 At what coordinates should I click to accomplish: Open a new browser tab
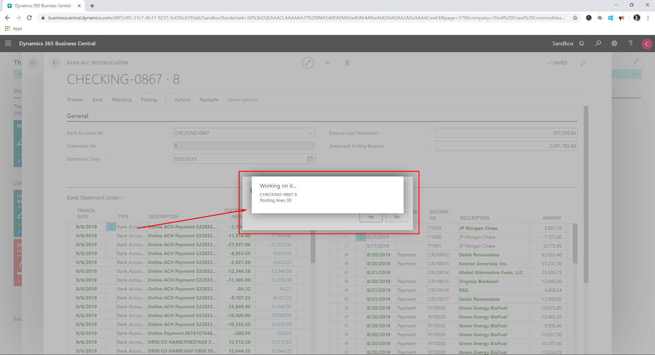(x=92, y=6)
